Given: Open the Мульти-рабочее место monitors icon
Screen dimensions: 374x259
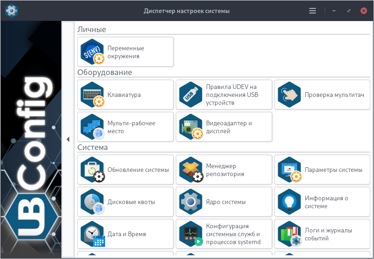Looking at the screenshot, I should pyautogui.click(x=93, y=127).
